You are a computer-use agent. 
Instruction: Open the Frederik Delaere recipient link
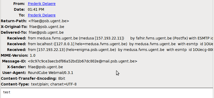[42, 15]
